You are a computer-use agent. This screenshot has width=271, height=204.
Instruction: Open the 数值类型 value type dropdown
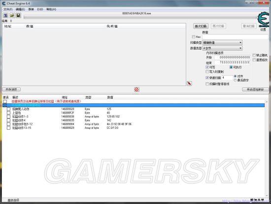[222, 48]
